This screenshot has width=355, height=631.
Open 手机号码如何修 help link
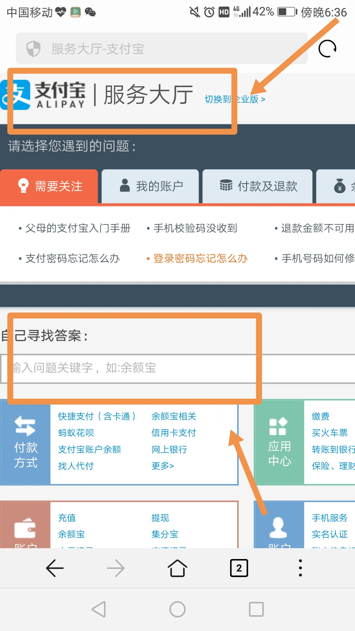pos(318,258)
